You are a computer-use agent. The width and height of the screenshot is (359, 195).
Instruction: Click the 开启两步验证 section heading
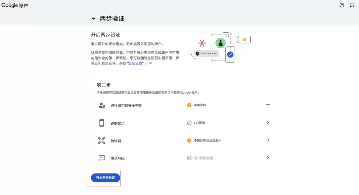(106, 35)
